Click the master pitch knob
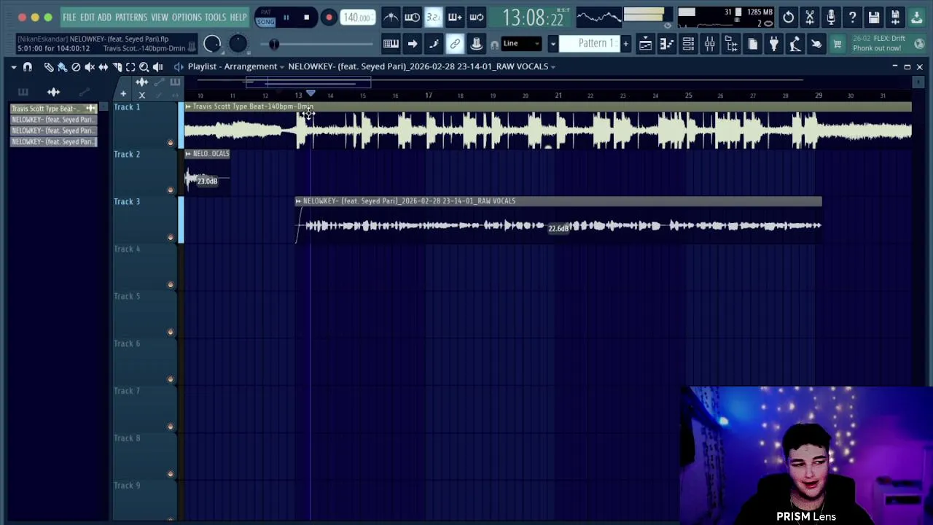This screenshot has width=933, height=525. click(x=238, y=44)
